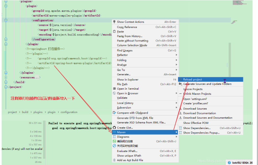Click the terminal icon beside Open in Terminal

pos(114,89)
